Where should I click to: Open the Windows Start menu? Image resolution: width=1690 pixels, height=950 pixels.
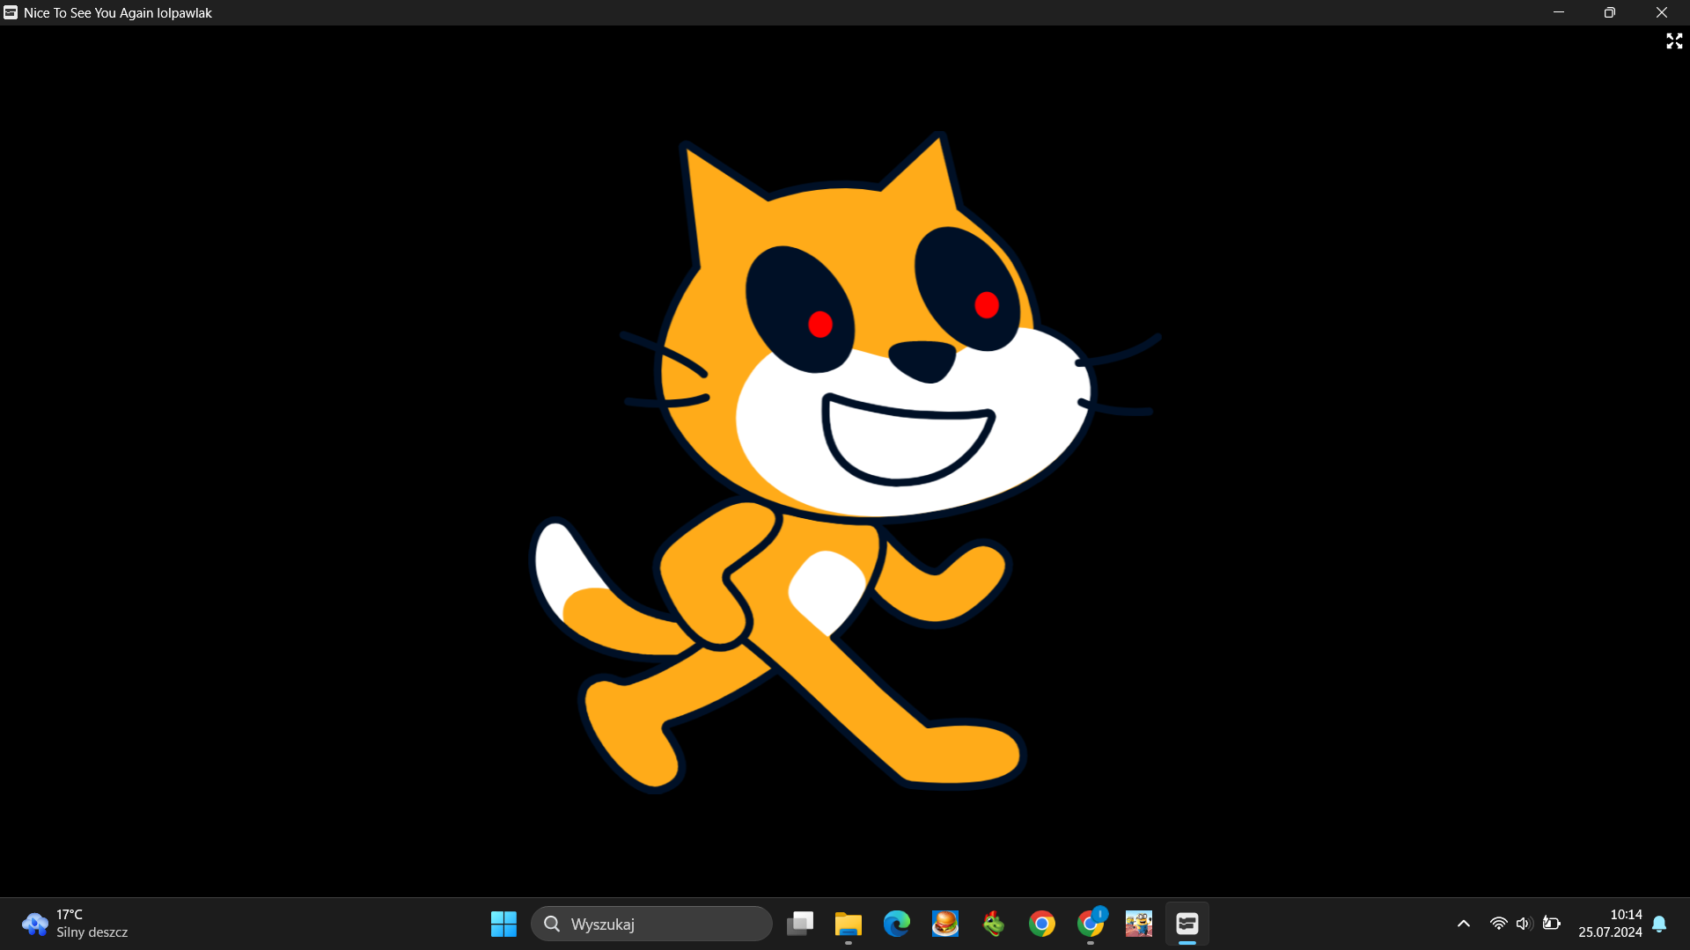pyautogui.click(x=503, y=924)
